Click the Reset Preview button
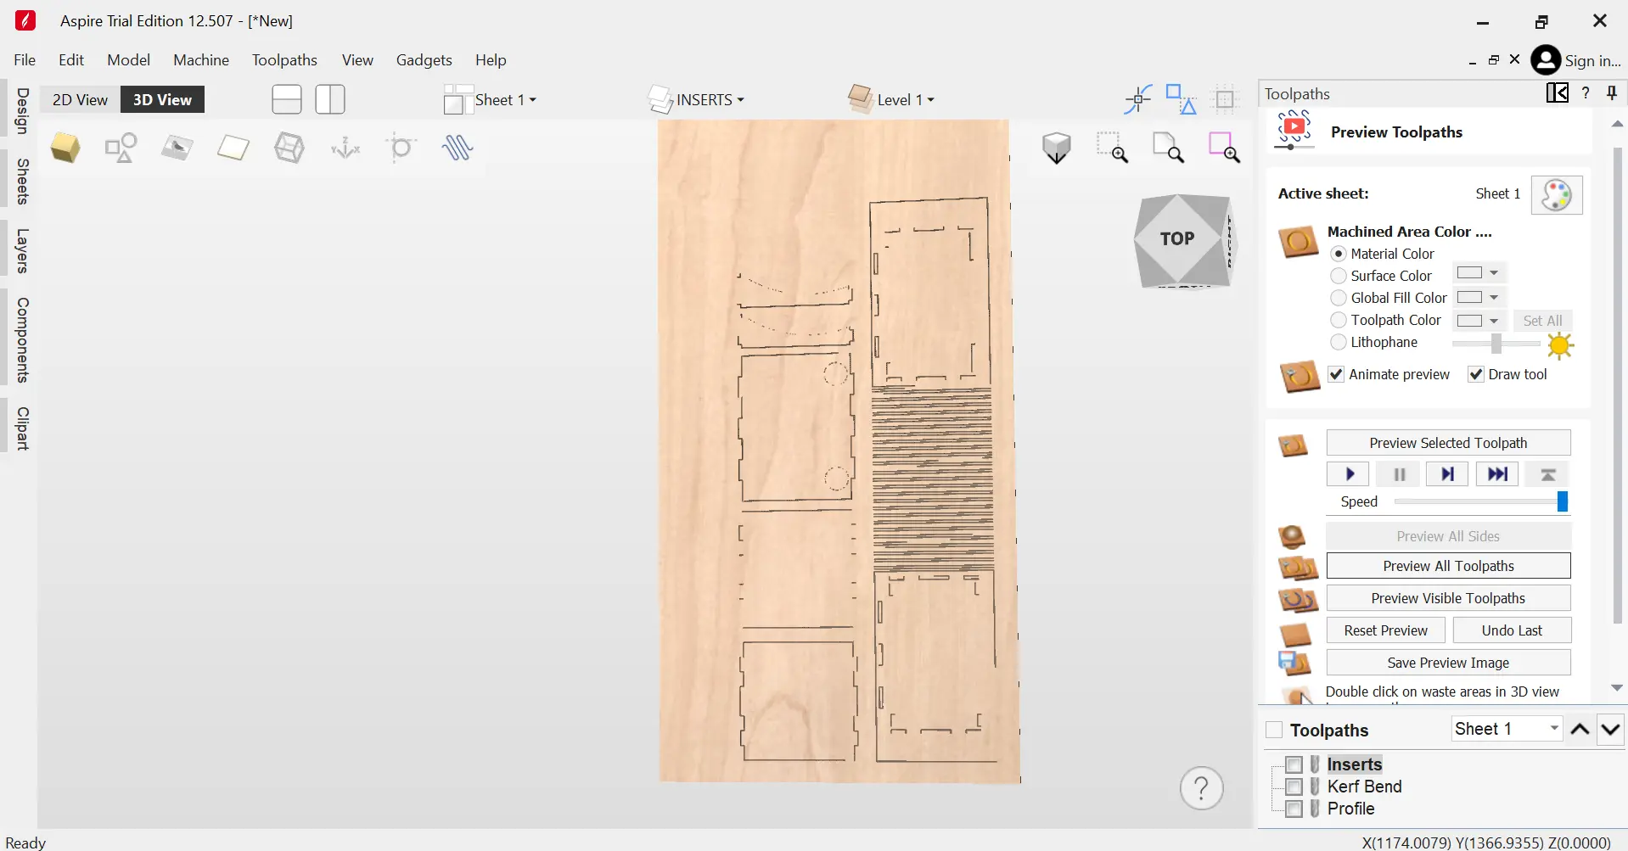 1385,630
